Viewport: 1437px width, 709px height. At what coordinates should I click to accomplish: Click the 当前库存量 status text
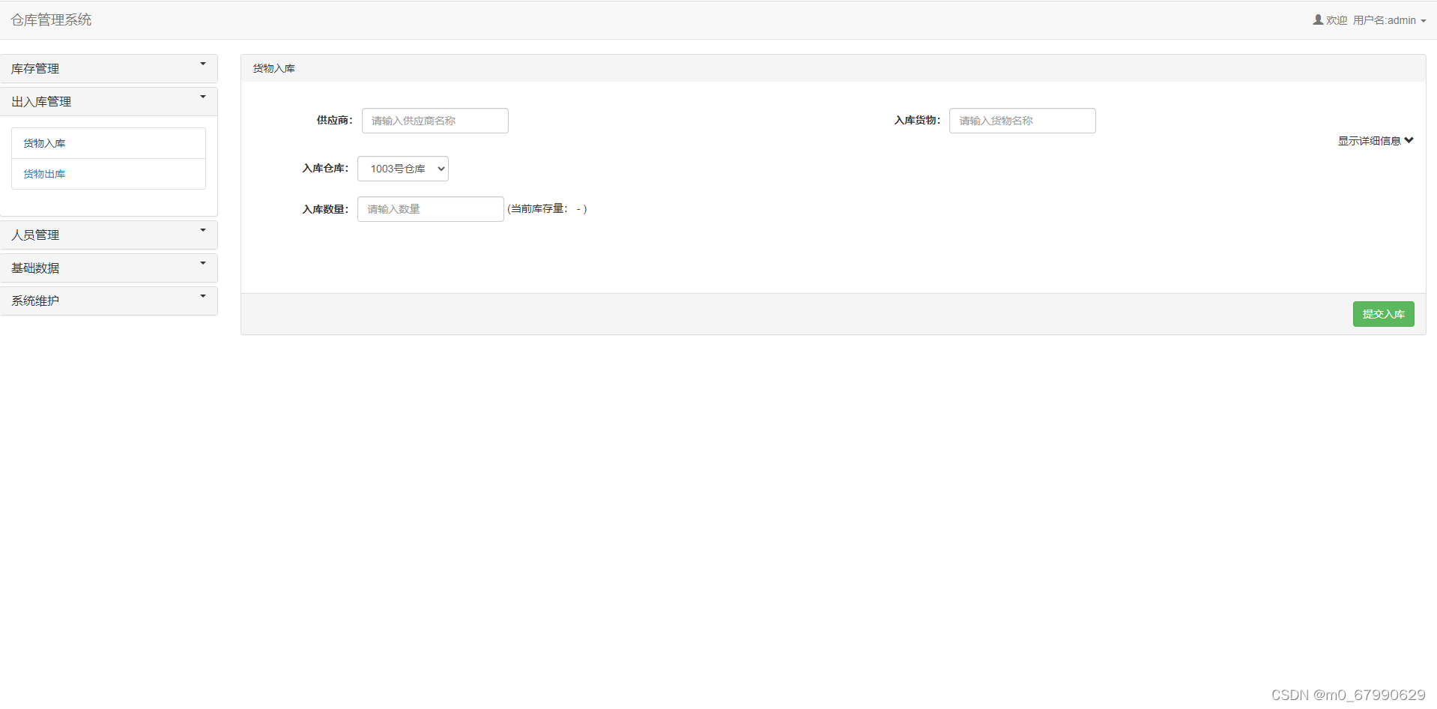547,209
